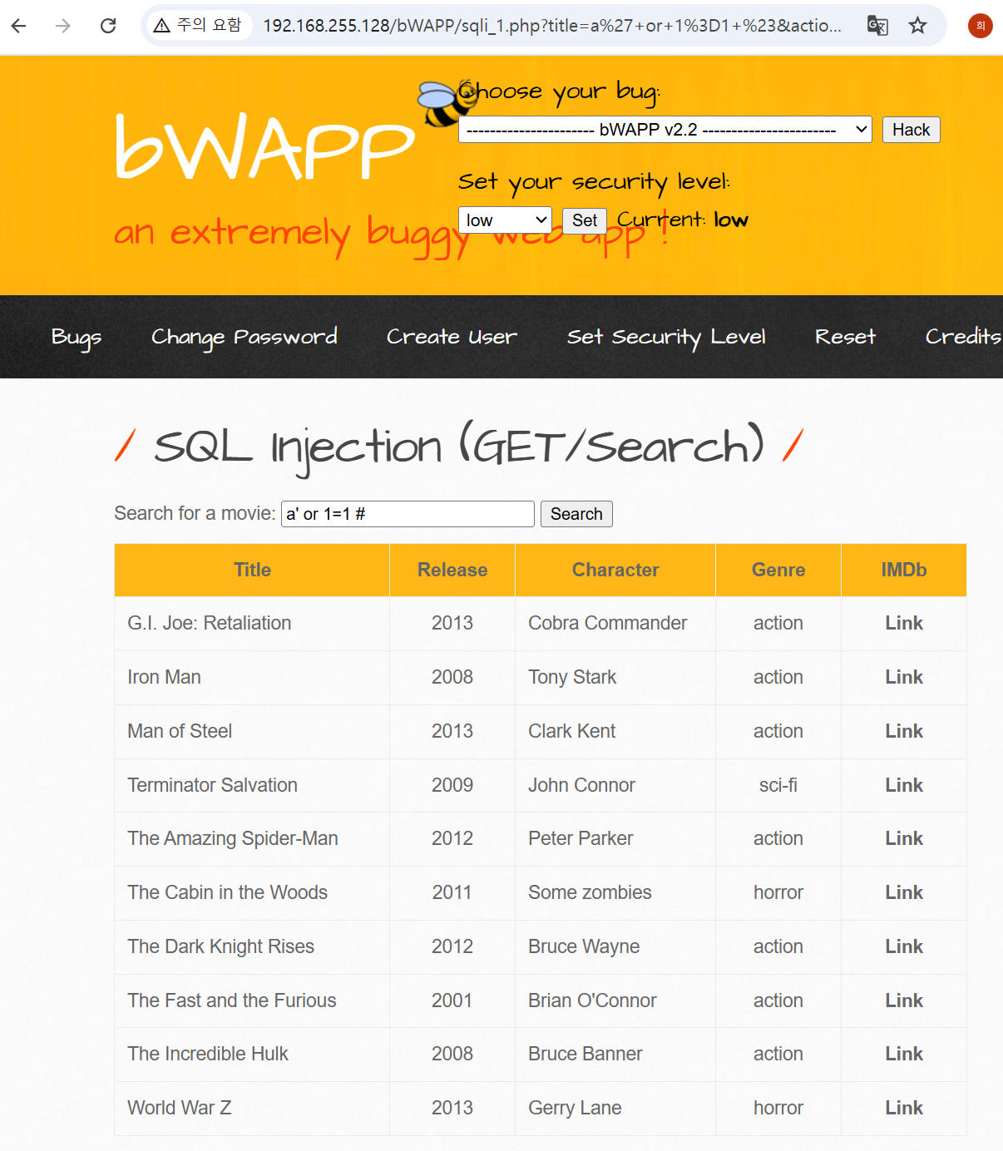The width and height of the screenshot is (1003, 1151).
Task: Click the title 'G.I. Joe: Retaliation'
Action: coord(210,623)
